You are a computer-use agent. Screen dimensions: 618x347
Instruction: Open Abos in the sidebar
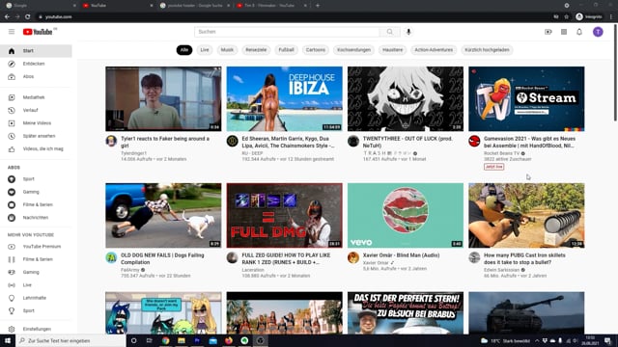pyautogui.click(x=36, y=77)
